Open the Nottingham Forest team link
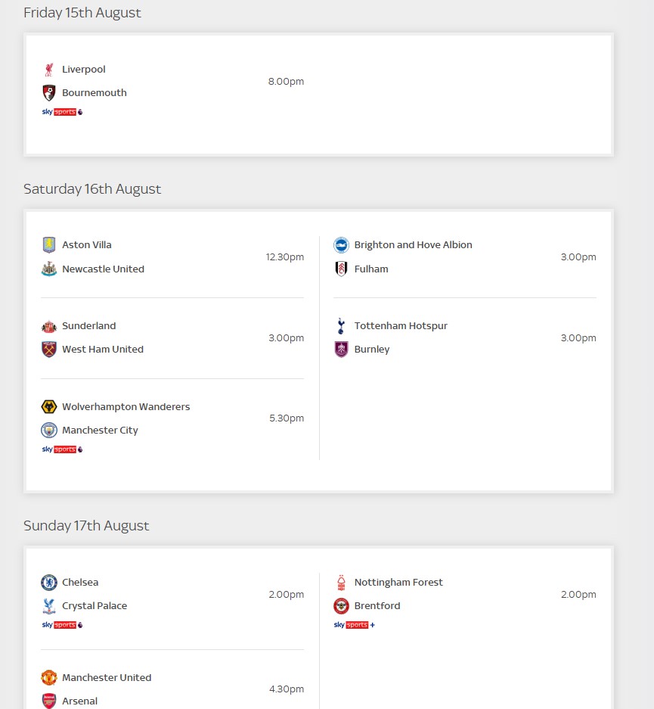Viewport: 654px width, 709px height. (398, 583)
